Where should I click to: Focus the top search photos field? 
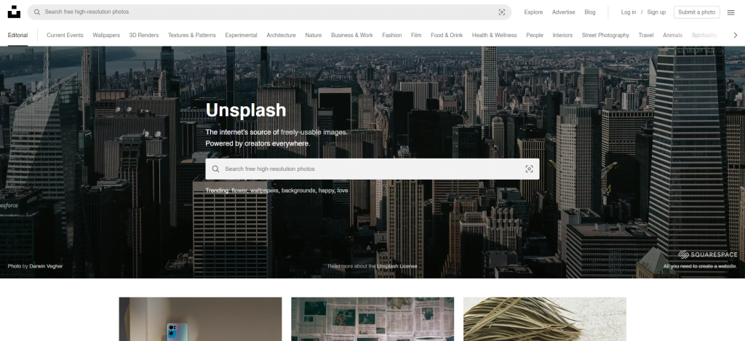pyautogui.click(x=269, y=12)
